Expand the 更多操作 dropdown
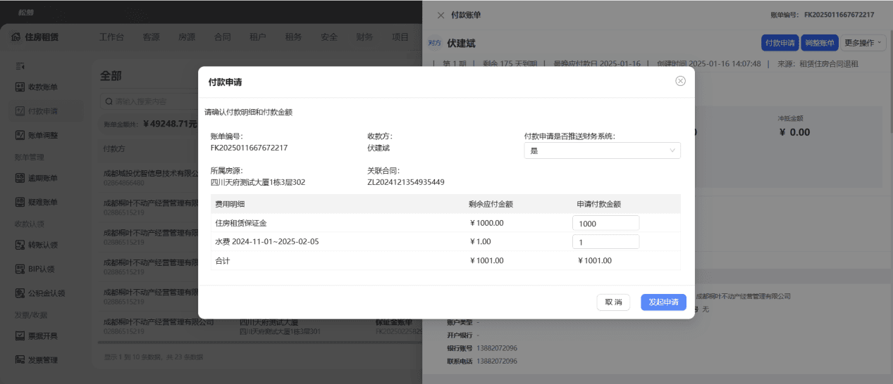Image resolution: width=893 pixels, height=384 pixels. click(x=863, y=43)
